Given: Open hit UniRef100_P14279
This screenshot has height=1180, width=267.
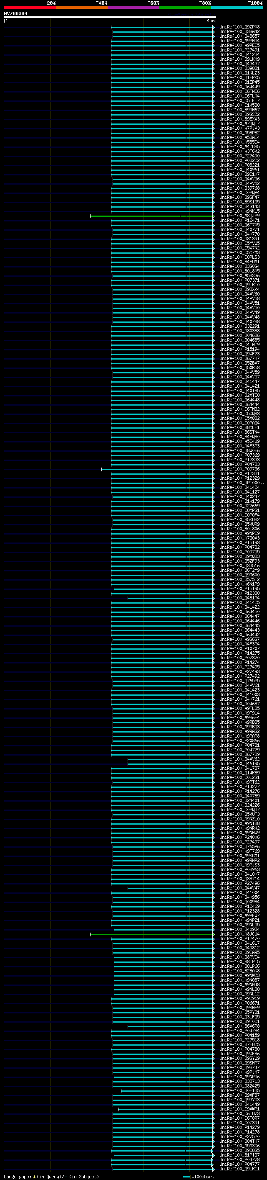Looking at the screenshot, I should pyautogui.click(x=239, y=1127).
